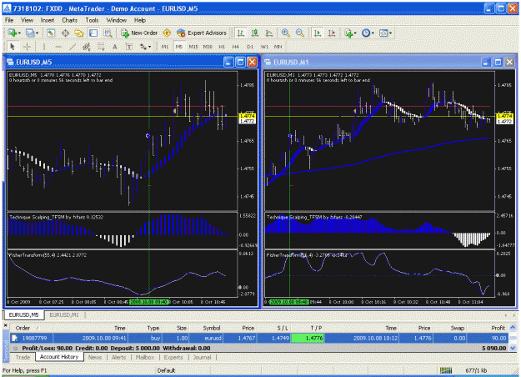Switch timeframe to M30
521x377 pixels.
pyautogui.click(x=208, y=47)
